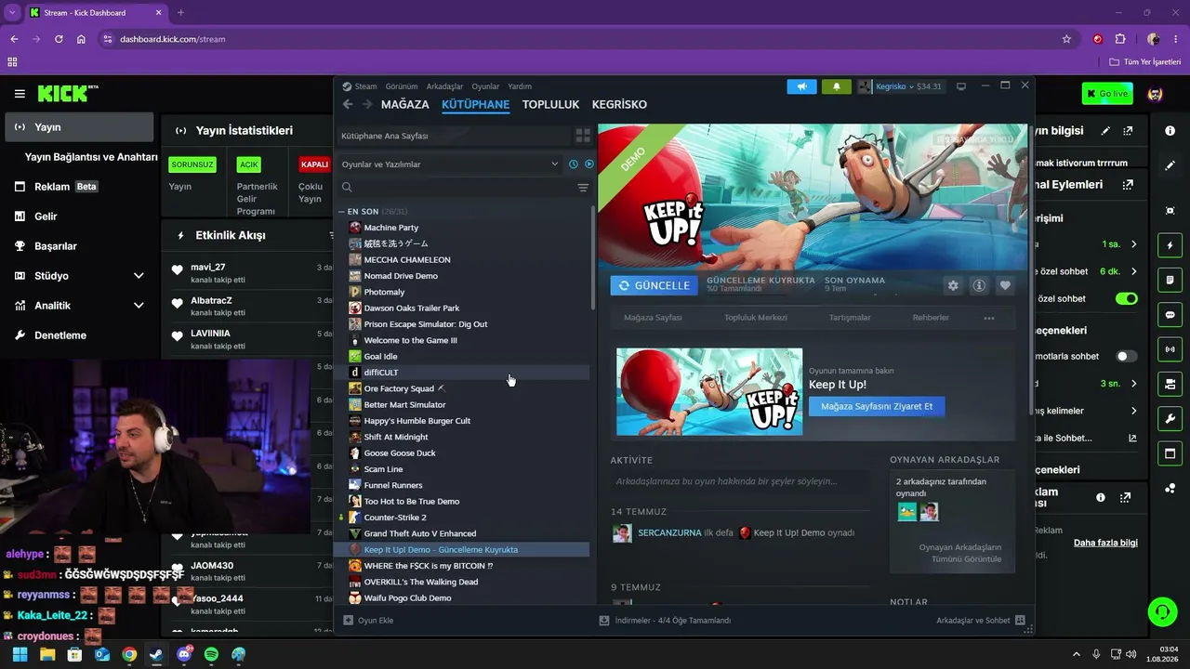This screenshot has height=669, width=1190.
Task: Click the activity comment input field
Action: (x=740, y=481)
